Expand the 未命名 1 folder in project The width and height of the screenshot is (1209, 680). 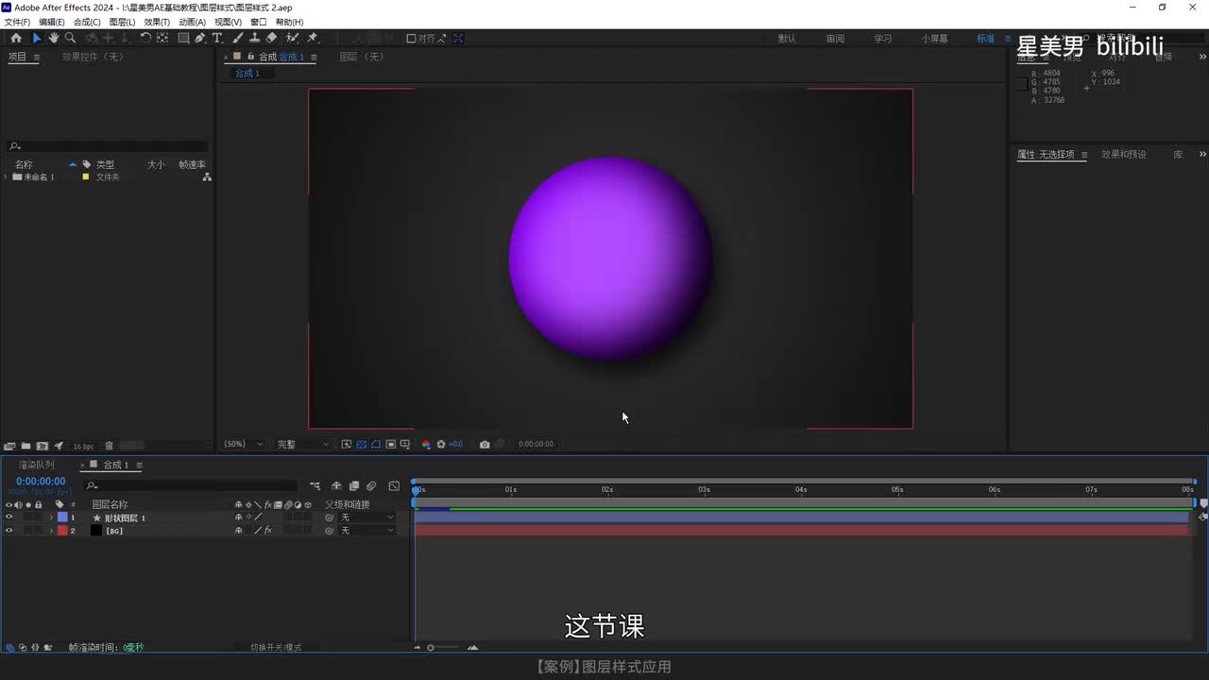(7, 177)
